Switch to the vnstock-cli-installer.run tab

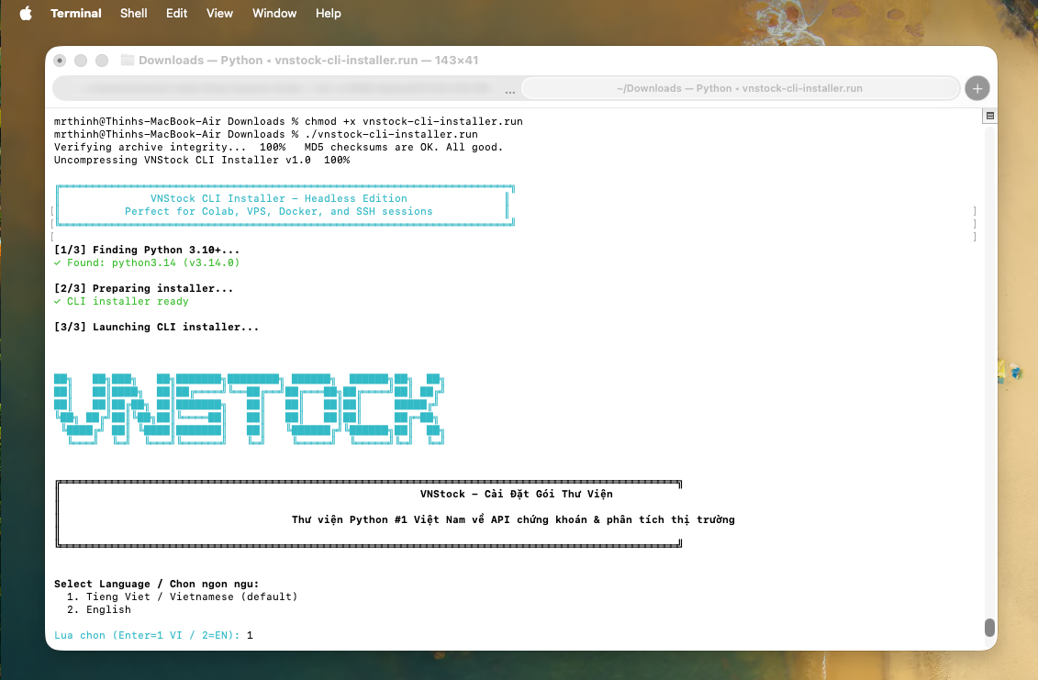(739, 88)
